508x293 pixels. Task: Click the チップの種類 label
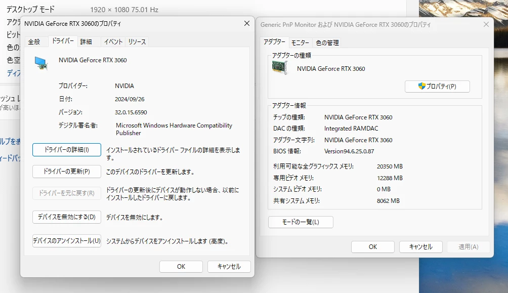coord(289,117)
